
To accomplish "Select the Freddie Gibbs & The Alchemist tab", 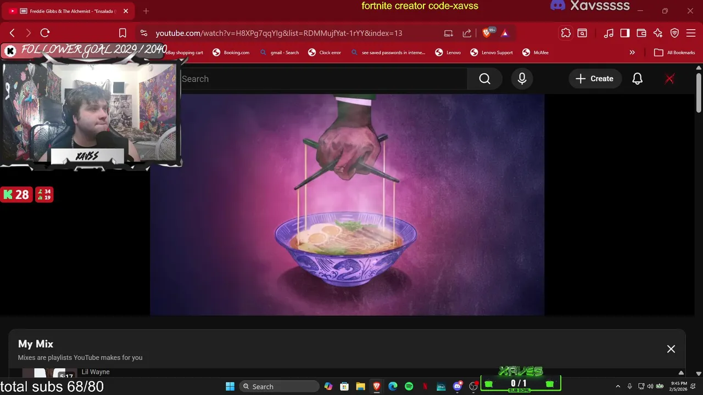I will click(x=68, y=11).
